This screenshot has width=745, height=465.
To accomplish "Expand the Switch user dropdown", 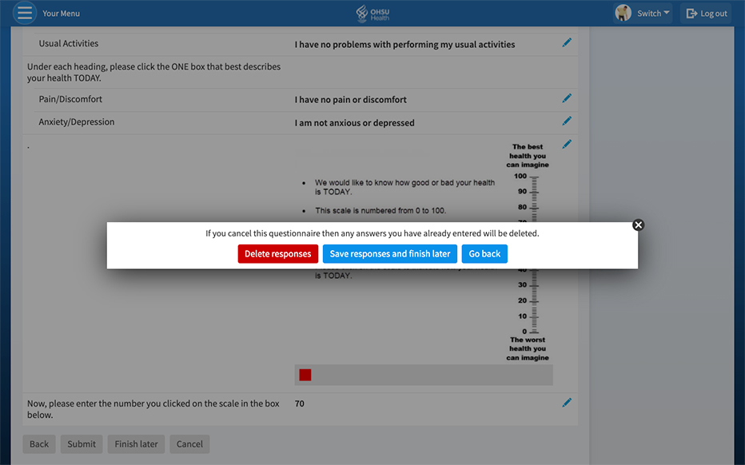I will 652,14.
